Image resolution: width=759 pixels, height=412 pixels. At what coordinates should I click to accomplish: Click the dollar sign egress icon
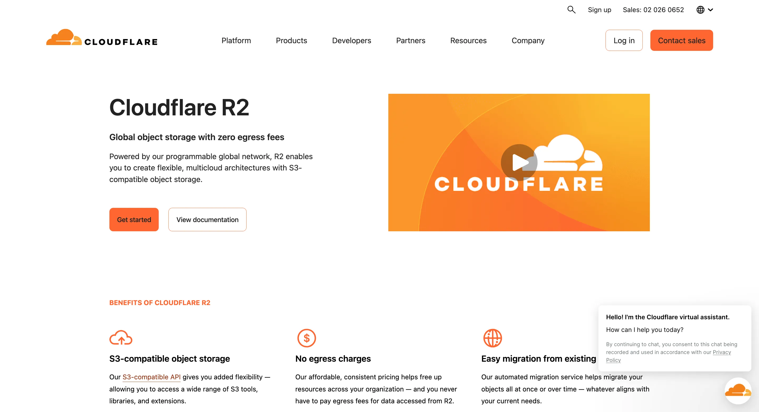[x=306, y=338]
